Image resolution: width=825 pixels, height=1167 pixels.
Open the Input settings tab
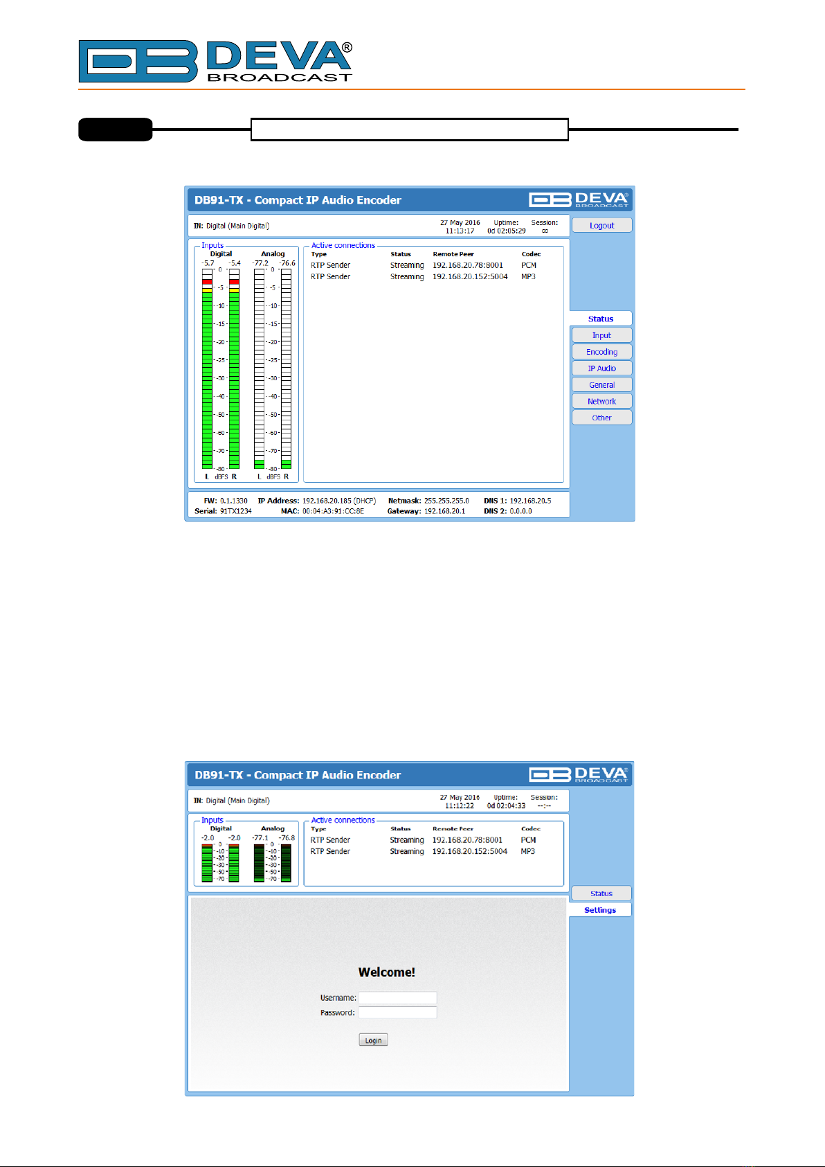601,335
